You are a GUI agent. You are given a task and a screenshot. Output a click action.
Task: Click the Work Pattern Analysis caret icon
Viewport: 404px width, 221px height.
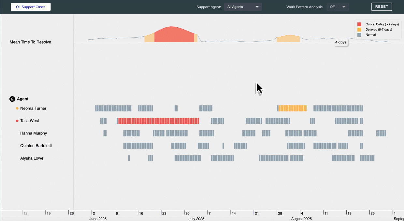click(344, 6)
